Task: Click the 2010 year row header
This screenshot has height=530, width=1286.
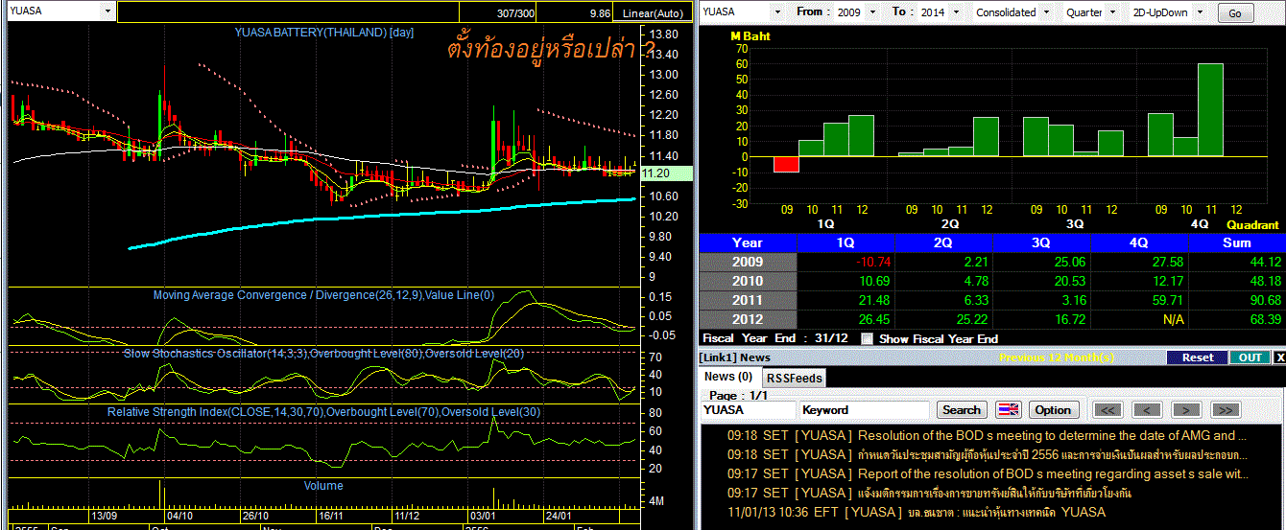Action: point(748,281)
